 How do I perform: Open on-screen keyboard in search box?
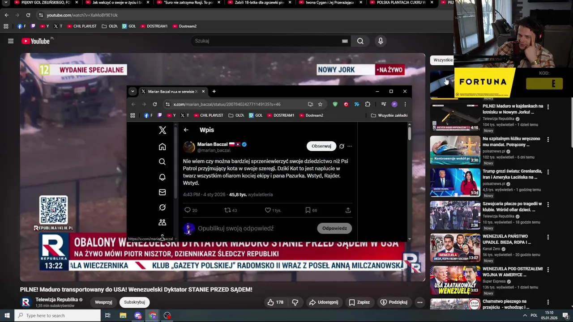(345, 41)
